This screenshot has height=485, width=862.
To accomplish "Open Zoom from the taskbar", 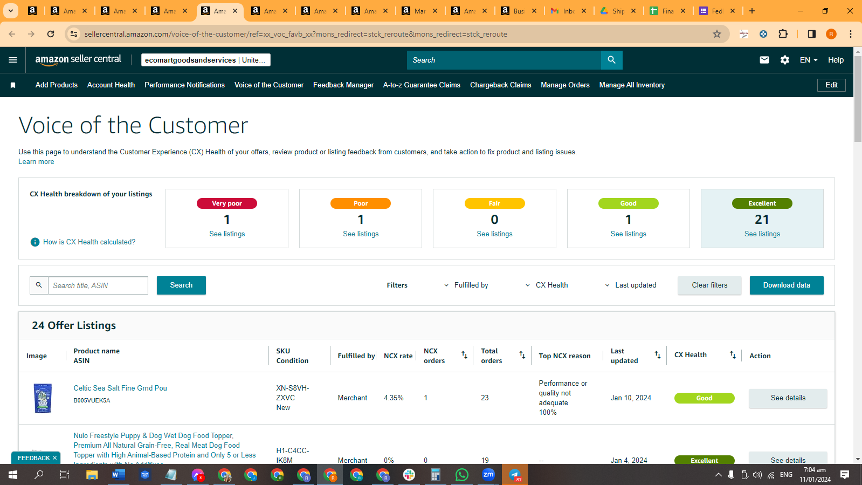I will click(x=488, y=475).
